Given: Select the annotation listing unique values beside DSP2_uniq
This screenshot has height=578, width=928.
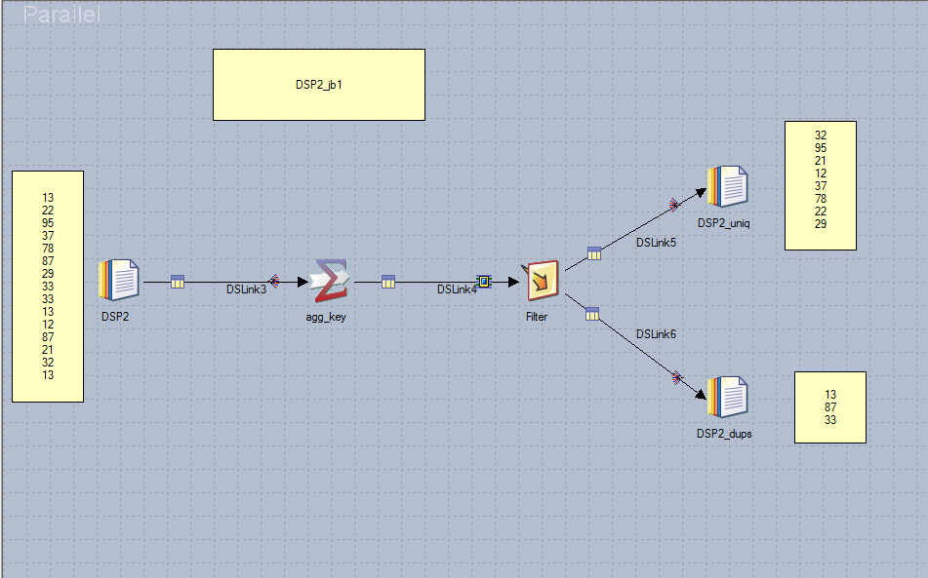Looking at the screenshot, I should pyautogui.click(x=820, y=185).
